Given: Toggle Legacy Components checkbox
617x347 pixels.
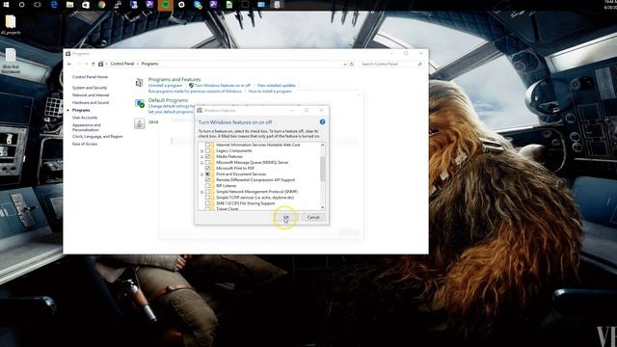Looking at the screenshot, I should click(x=207, y=150).
